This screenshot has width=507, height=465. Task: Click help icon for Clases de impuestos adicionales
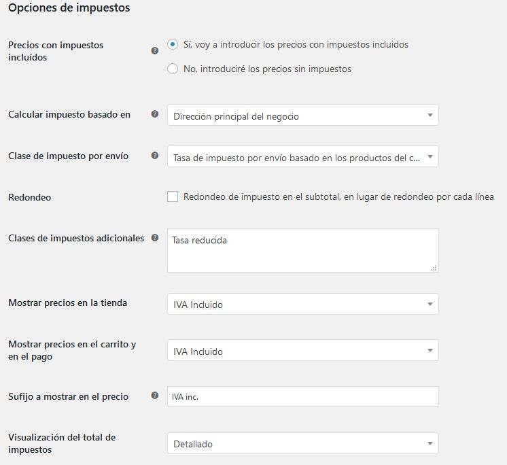155,238
